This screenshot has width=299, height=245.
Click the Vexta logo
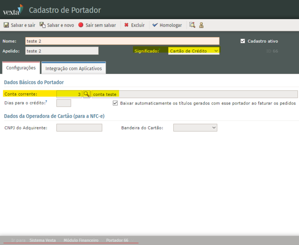pyautogui.click(x=13, y=9)
